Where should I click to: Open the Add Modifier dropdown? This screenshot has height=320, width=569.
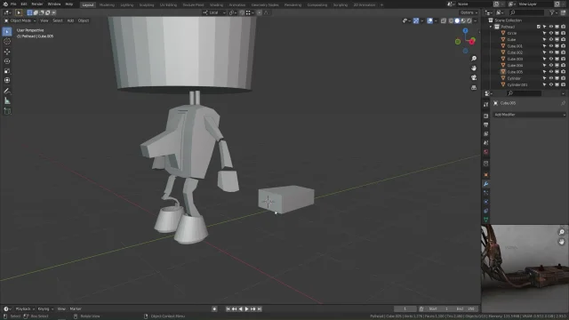530,115
